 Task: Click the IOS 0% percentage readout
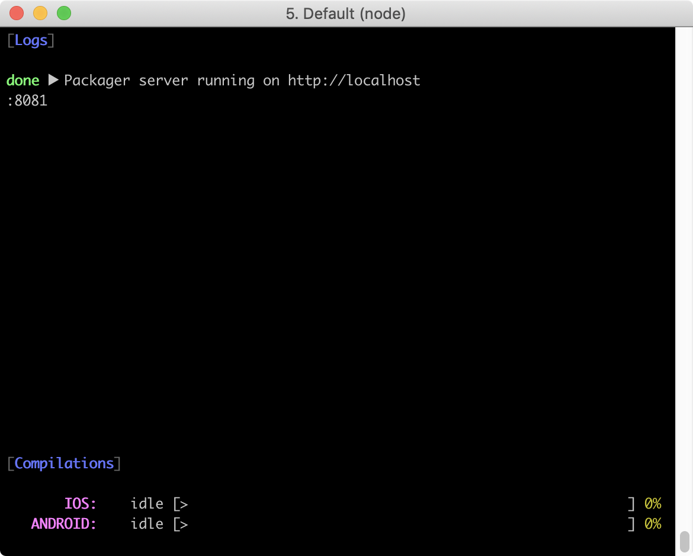click(x=654, y=503)
